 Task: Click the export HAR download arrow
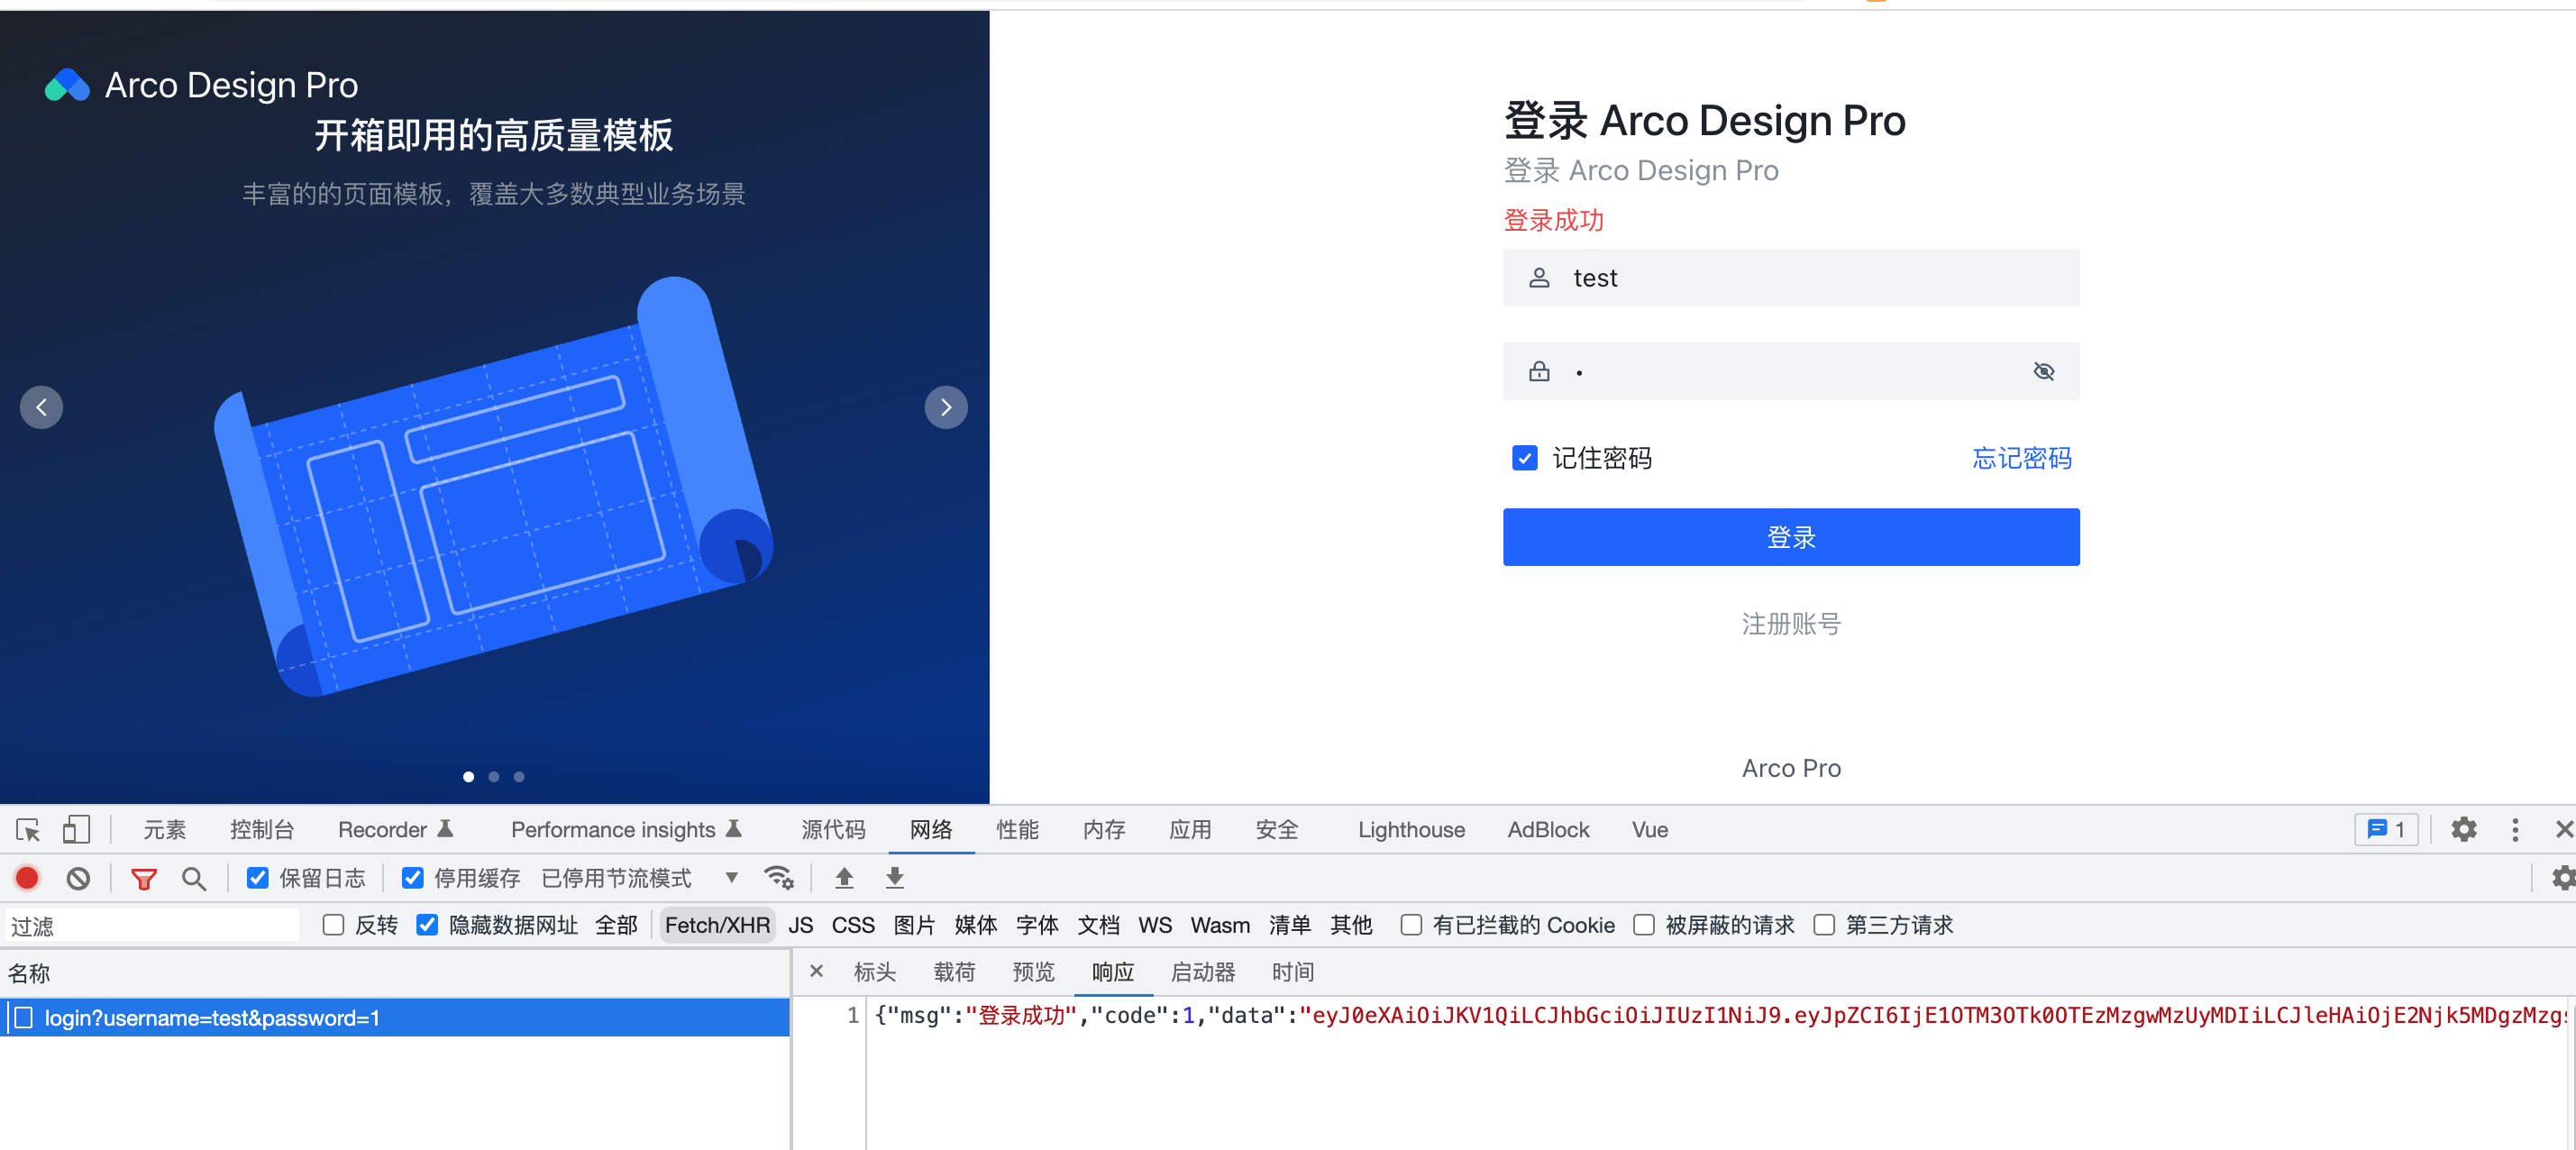[x=895, y=878]
